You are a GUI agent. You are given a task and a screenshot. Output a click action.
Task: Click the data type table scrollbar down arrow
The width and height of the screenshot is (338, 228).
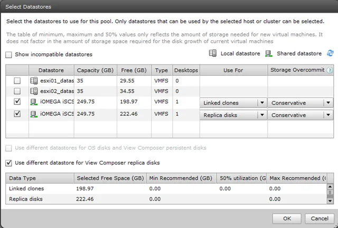(330, 201)
